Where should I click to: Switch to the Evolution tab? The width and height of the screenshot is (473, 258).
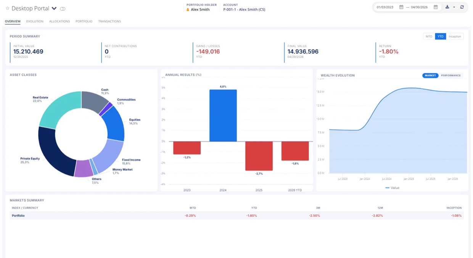click(35, 21)
